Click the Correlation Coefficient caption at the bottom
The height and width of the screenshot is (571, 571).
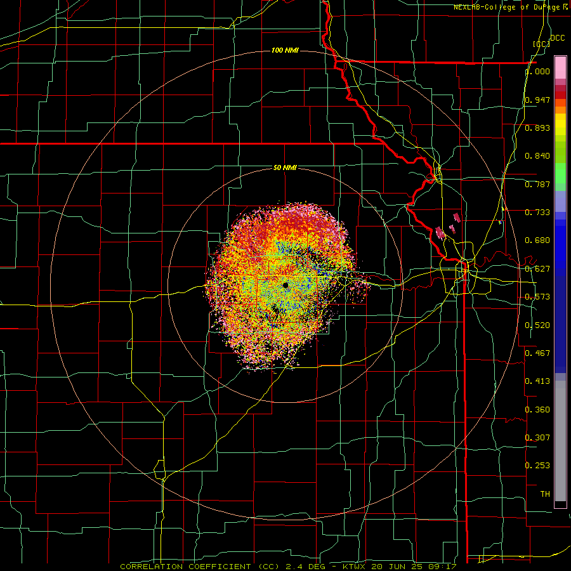tap(288, 567)
